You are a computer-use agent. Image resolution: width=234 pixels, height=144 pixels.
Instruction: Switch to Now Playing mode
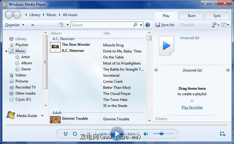tap(223, 134)
